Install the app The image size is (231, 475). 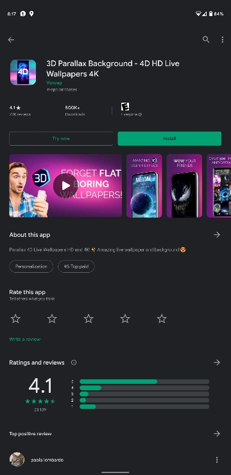coord(169,139)
